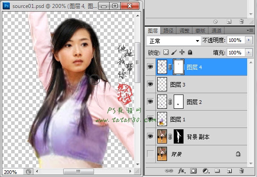Click Layers panel scroll down arrow
This screenshot has height=177, width=257.
tap(251, 163)
